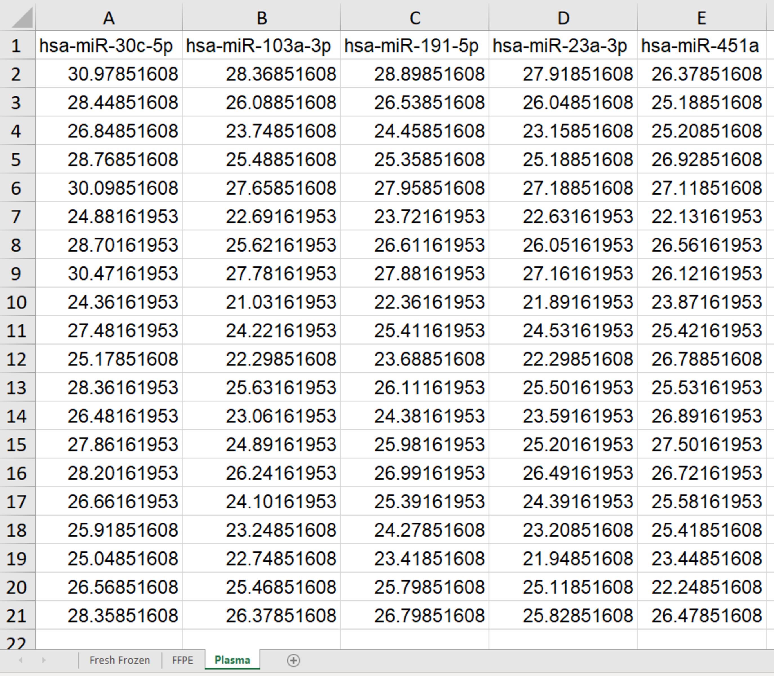This screenshot has width=774, height=676.
Task: Select cell with value 23.87161953
Action: click(701, 302)
